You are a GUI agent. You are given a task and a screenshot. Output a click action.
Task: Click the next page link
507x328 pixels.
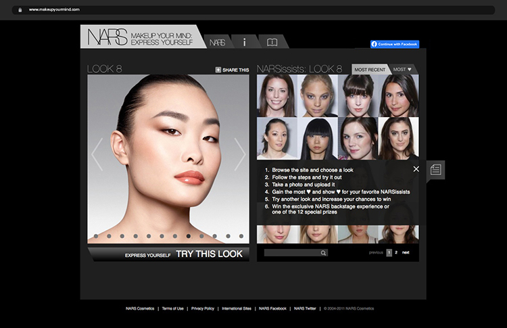click(x=406, y=252)
